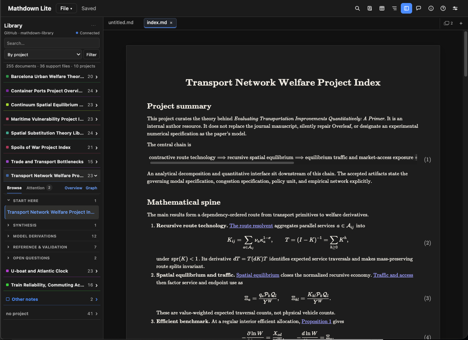Click the 'Saved' status text
468x340 pixels.
point(89,8)
